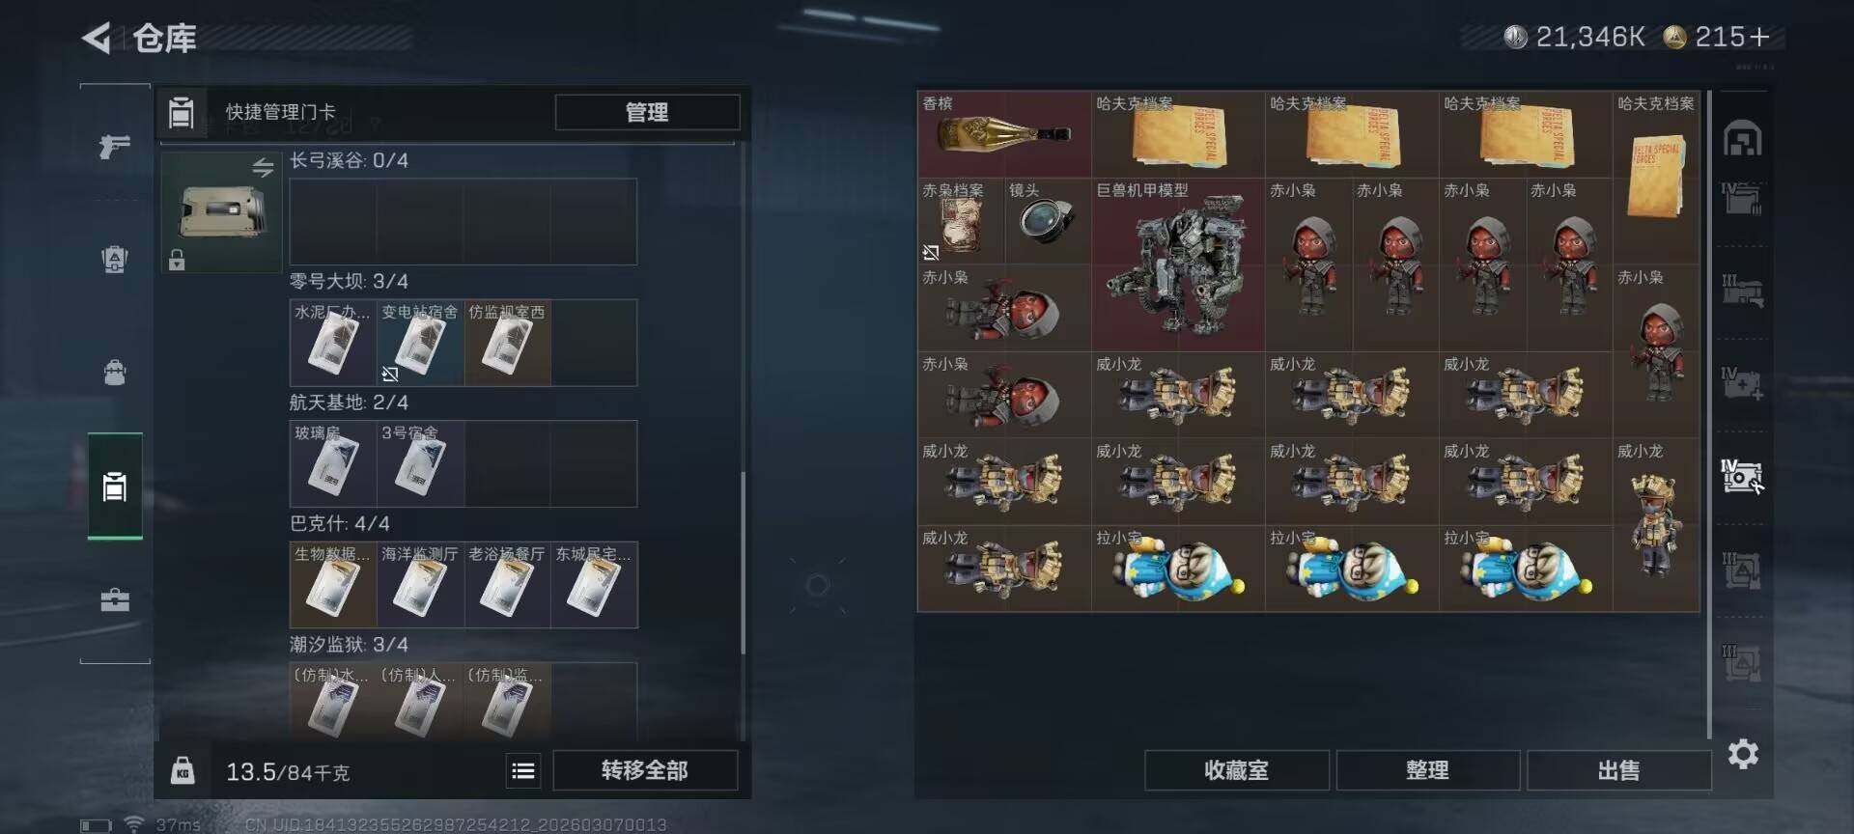Click the 整理 sort button
Image resolution: width=1854 pixels, height=834 pixels.
click(1427, 770)
